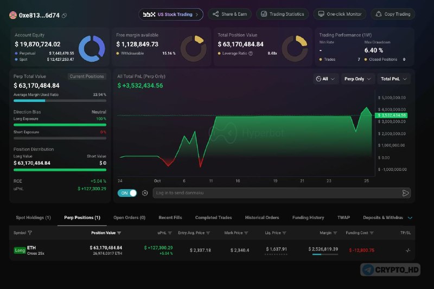Screen dimensions: 434x289
Task: Open One-click Monitor
Action: click(340, 14)
